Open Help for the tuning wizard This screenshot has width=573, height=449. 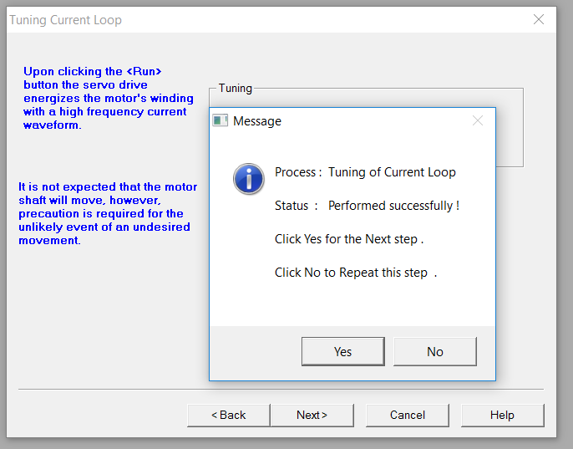pyautogui.click(x=503, y=415)
